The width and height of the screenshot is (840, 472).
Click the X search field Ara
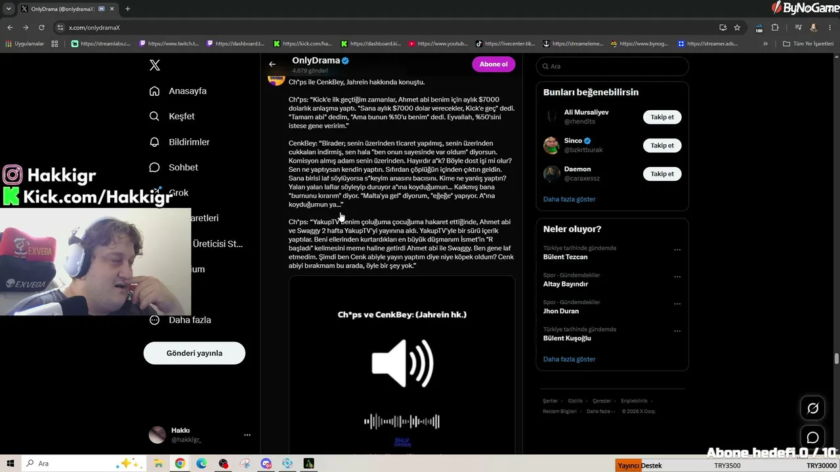(612, 66)
